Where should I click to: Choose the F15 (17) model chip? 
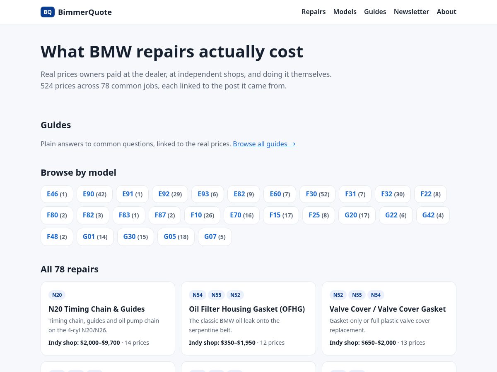(281, 215)
